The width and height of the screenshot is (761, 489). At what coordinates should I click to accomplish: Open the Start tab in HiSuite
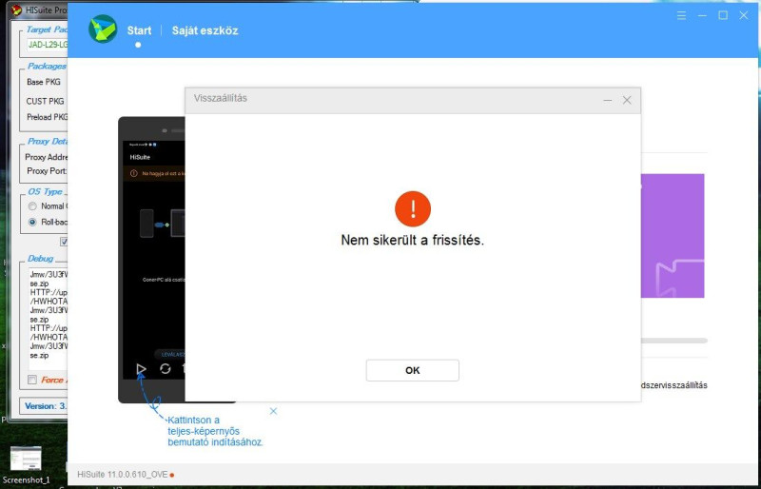pyautogui.click(x=139, y=30)
